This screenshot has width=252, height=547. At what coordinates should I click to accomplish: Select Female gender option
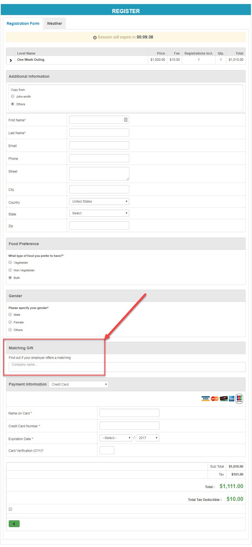coord(10,322)
